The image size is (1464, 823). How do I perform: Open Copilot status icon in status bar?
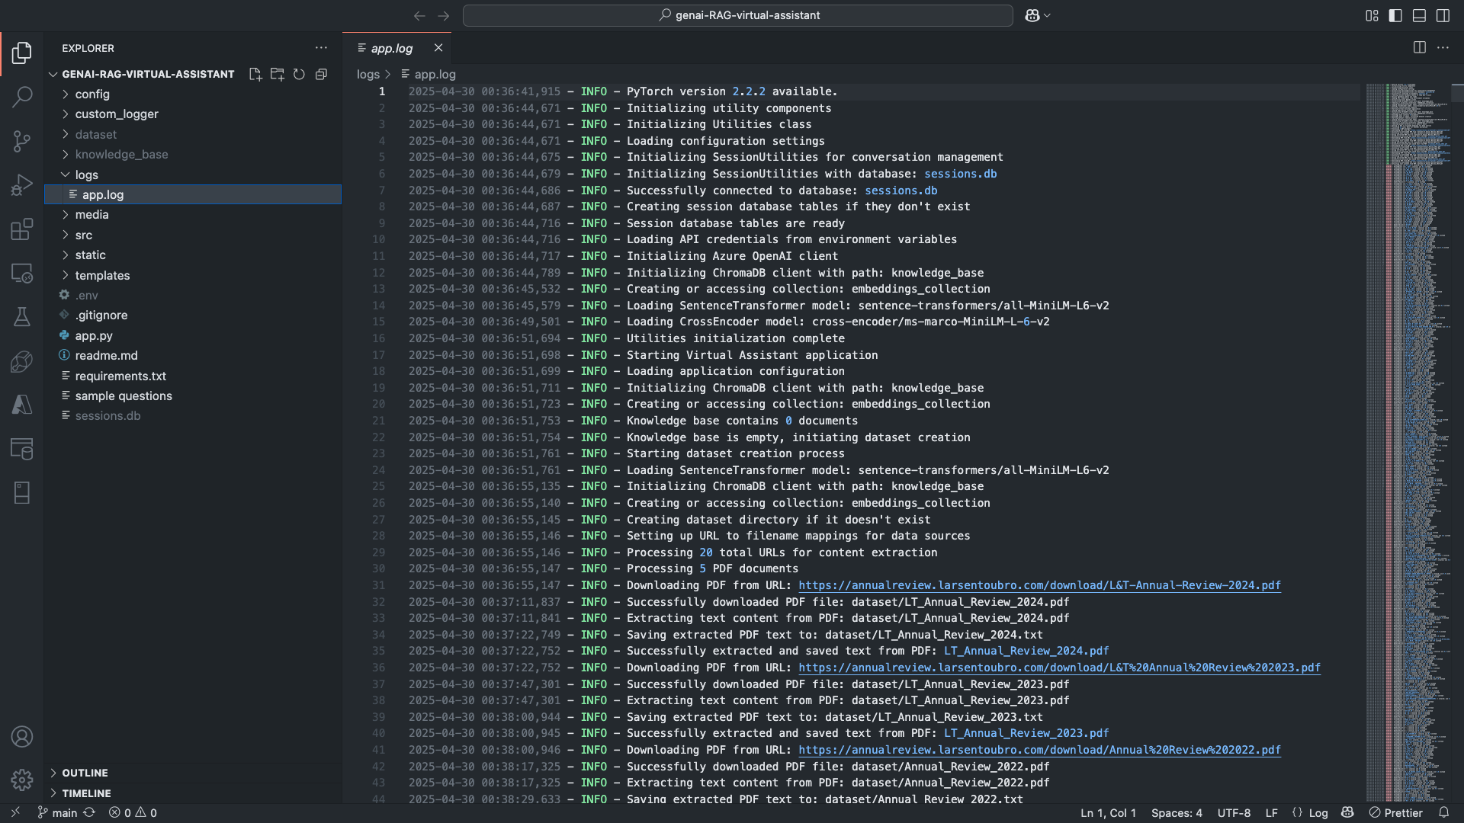click(x=1347, y=813)
